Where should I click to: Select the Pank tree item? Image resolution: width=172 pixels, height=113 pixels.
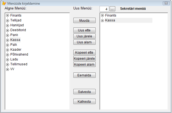[x=14, y=35]
